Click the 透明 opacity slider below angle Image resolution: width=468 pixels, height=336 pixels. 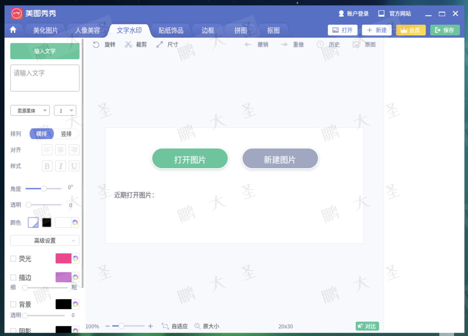click(44, 205)
